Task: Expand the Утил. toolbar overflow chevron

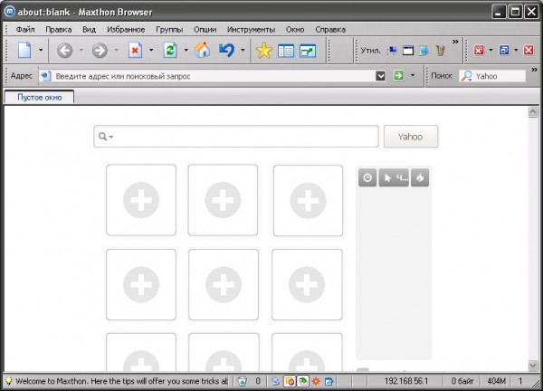Action: click(455, 42)
